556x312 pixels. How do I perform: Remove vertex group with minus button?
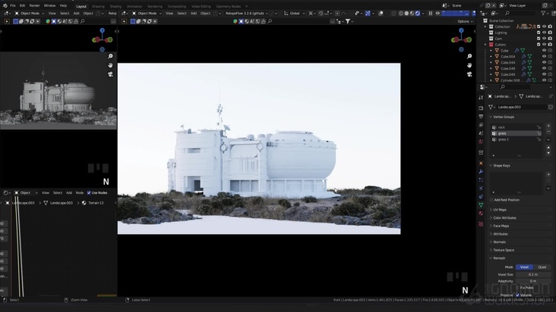click(548, 132)
